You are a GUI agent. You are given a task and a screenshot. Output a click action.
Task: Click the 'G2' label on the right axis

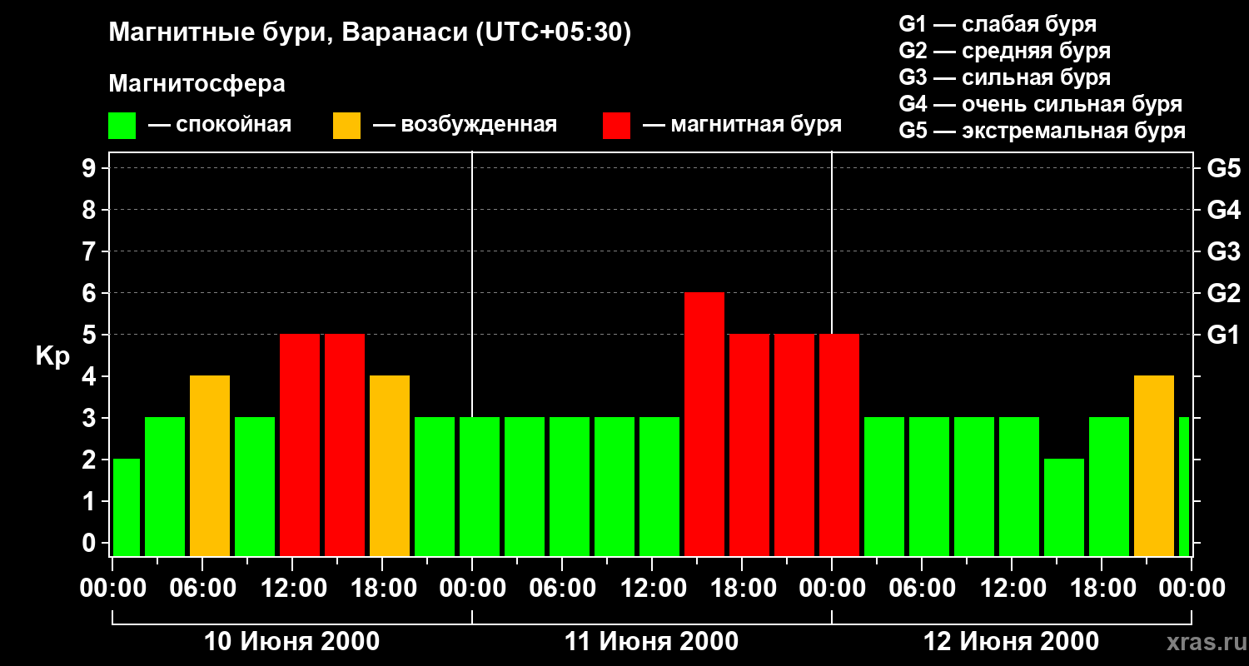point(1223,293)
